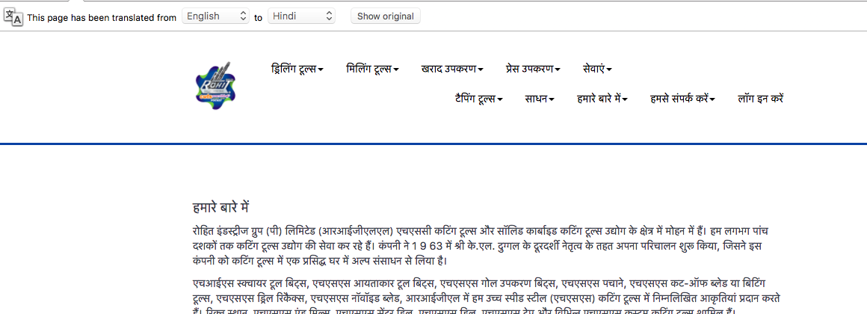Click the हमारे बारे में page heading
The width and height of the screenshot is (867, 314).
[221, 209]
